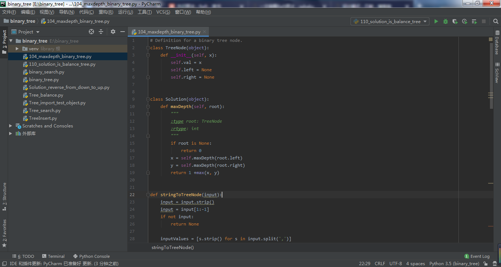Viewport: 501px width, 267px height.
Task: Select Solution_reverse_from_down_to_up.py file
Action: click(x=69, y=87)
